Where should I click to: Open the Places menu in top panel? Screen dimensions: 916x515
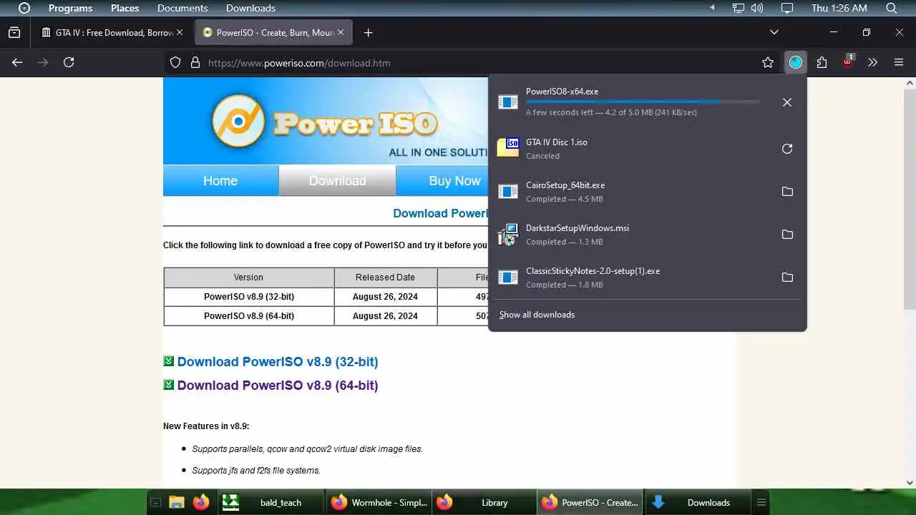click(125, 8)
